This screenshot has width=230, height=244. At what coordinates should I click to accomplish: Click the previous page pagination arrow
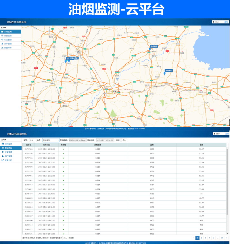pyautogui.click(x=194, y=238)
